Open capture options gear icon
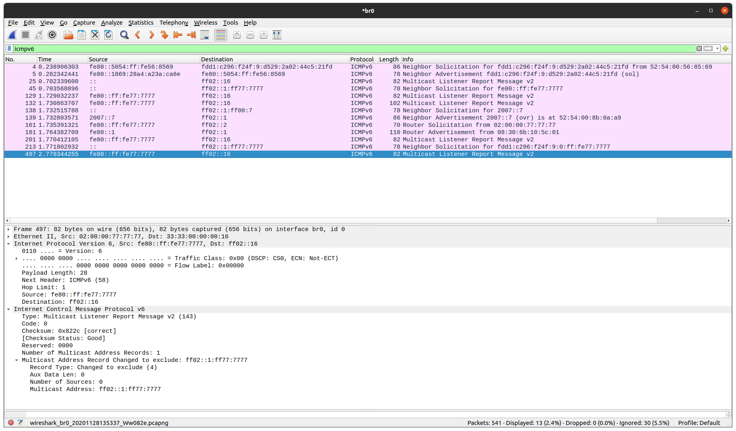 coord(52,35)
